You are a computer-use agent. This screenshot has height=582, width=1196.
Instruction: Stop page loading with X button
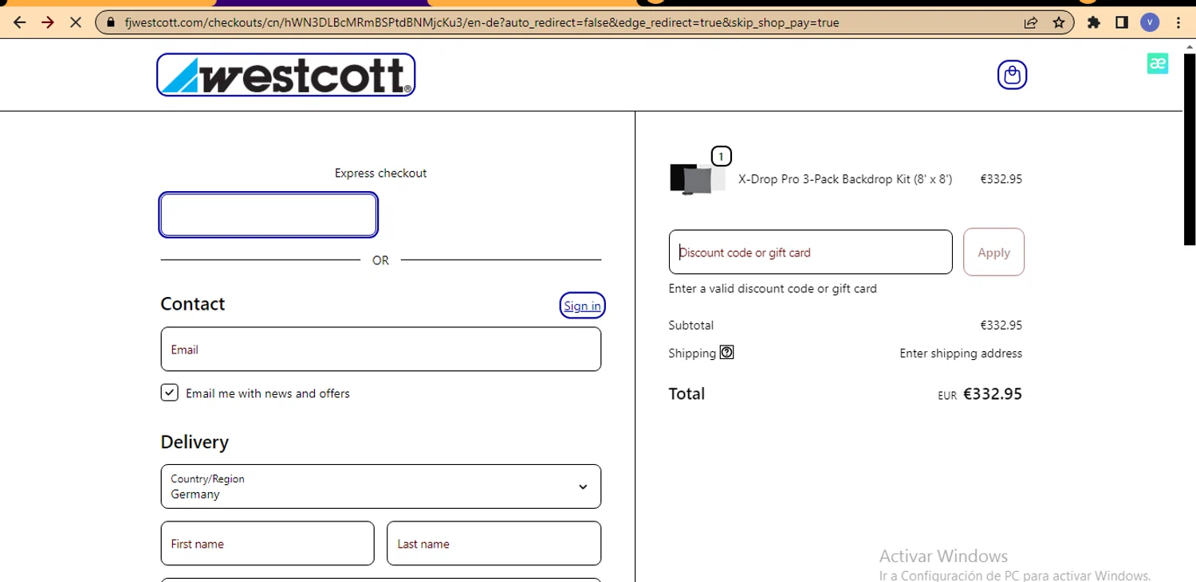pyautogui.click(x=76, y=22)
